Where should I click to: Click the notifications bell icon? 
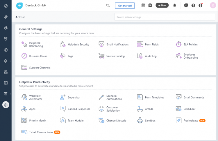pos(174,6)
